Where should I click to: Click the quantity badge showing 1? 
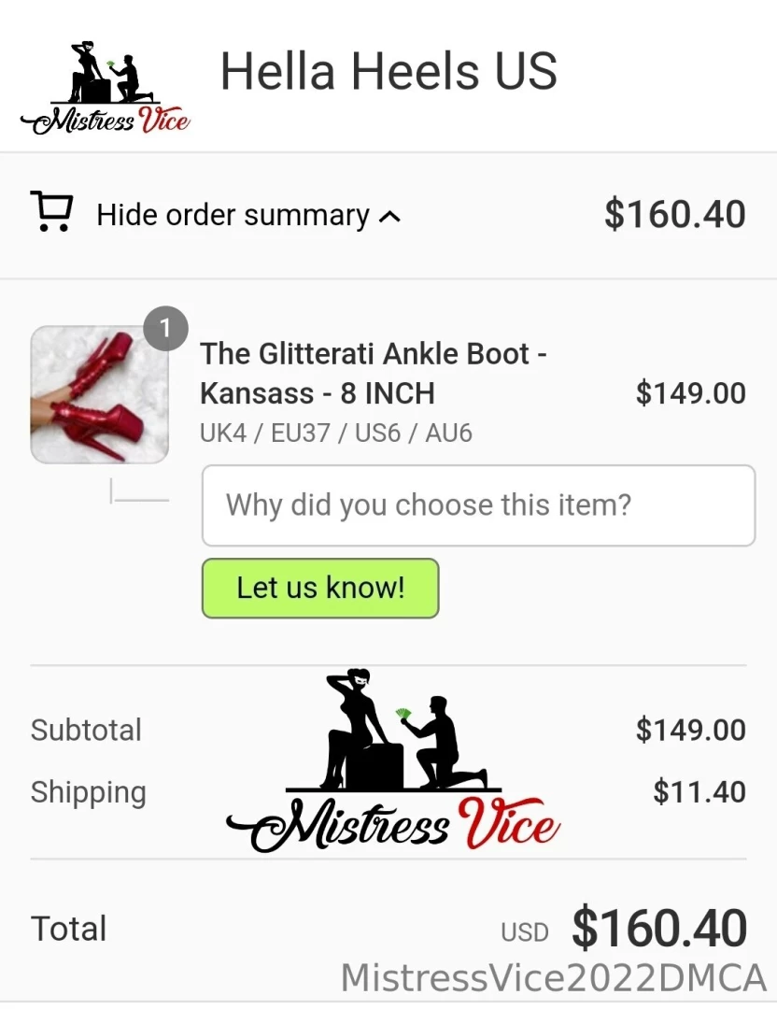pyautogui.click(x=166, y=329)
